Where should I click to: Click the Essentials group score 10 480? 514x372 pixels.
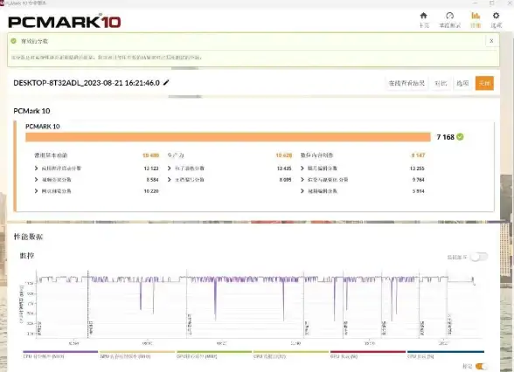pos(150,155)
